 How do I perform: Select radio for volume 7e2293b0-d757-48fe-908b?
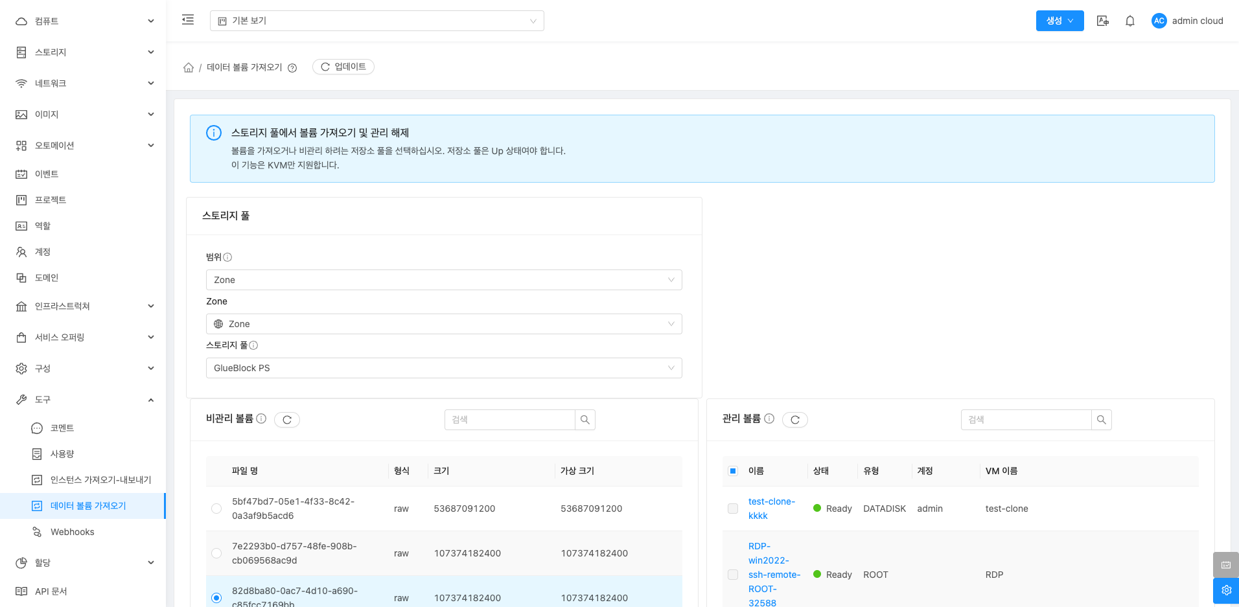216,553
